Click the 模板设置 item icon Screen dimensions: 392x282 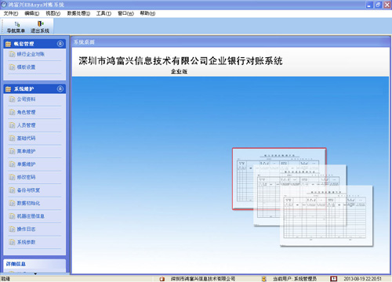pyautogui.click(x=12, y=67)
